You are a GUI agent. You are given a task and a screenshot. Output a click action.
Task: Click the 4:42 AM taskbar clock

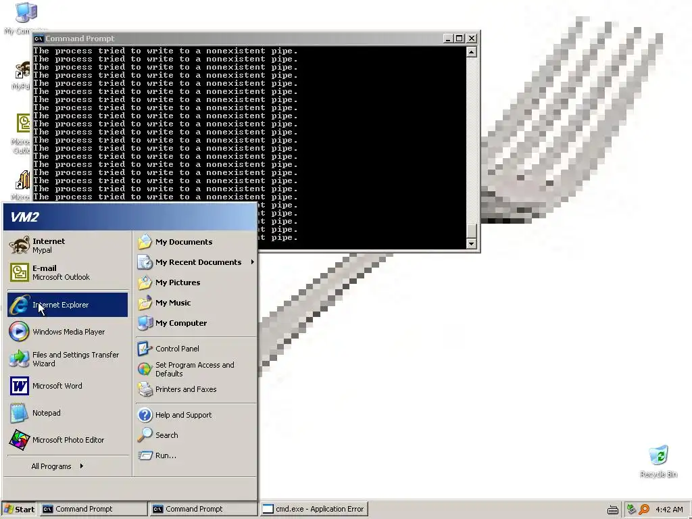click(669, 510)
